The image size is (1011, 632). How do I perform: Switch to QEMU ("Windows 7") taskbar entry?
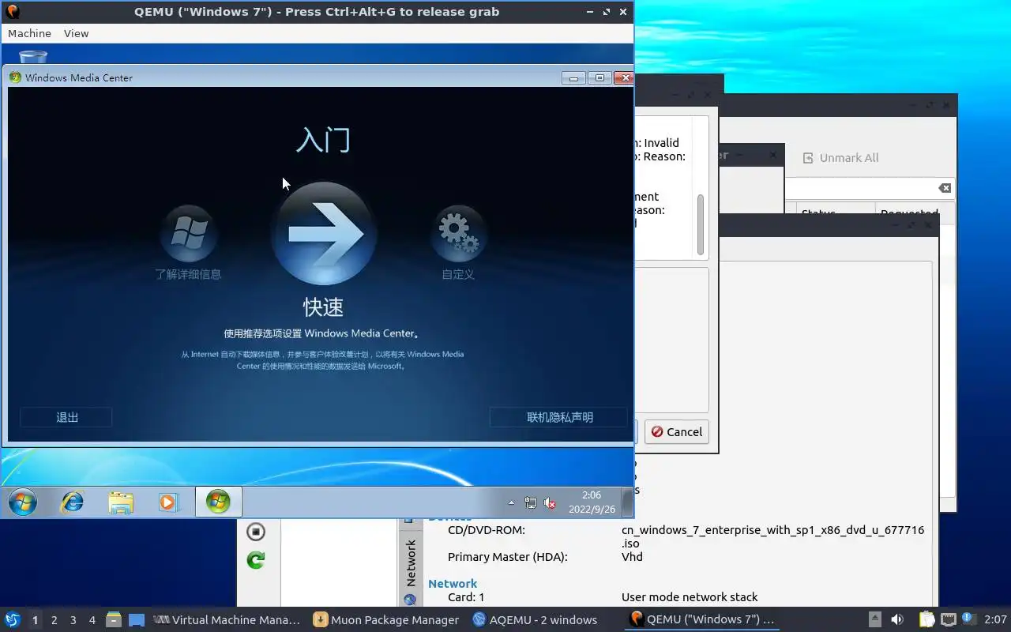point(702,619)
